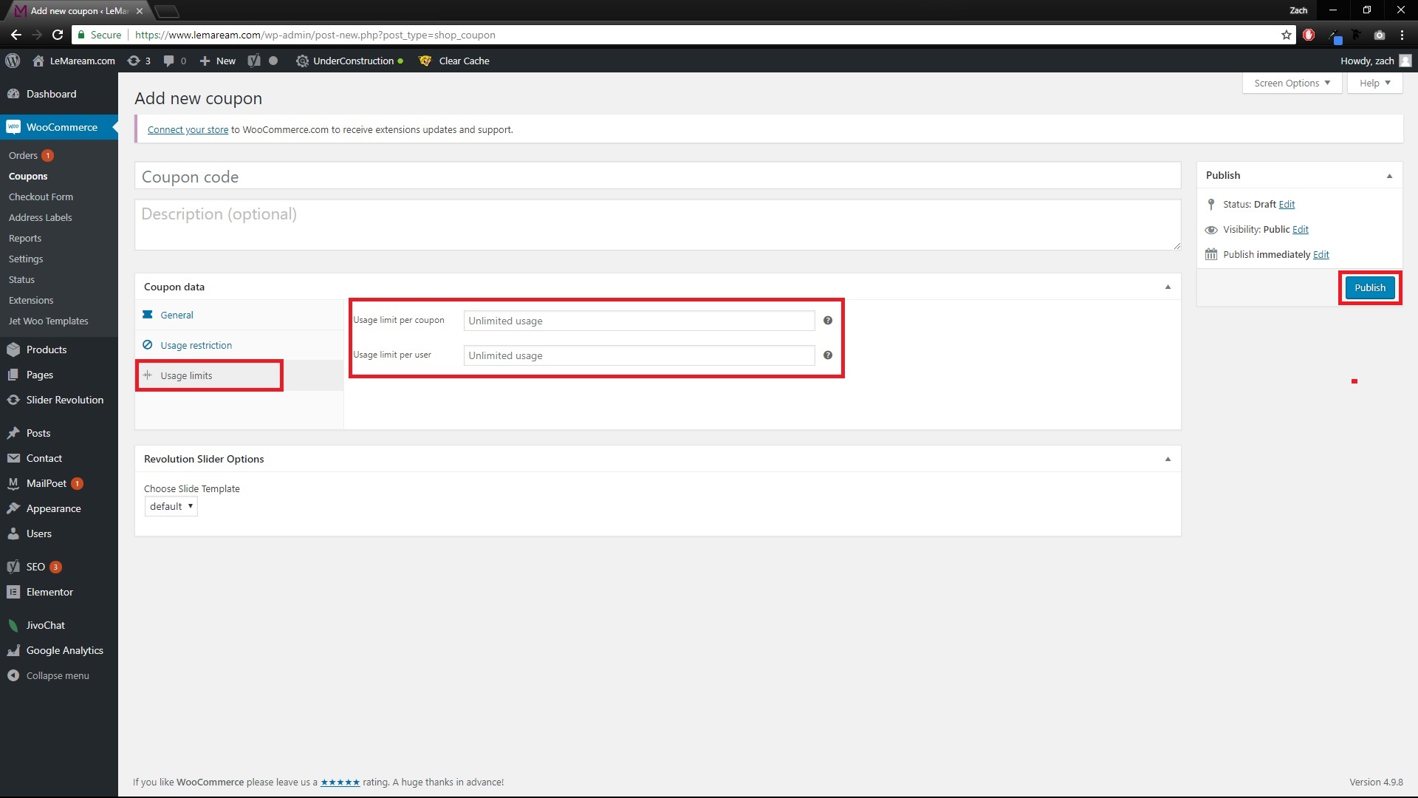Edit the Publish immediately date

(1321, 255)
